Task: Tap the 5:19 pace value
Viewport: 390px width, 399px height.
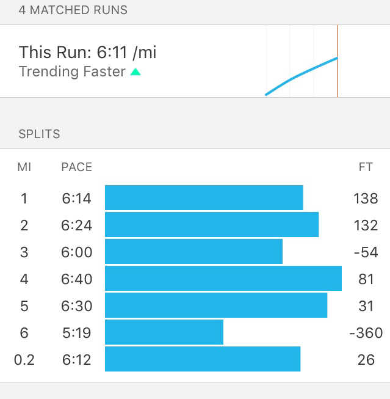Action: pyautogui.click(x=77, y=332)
